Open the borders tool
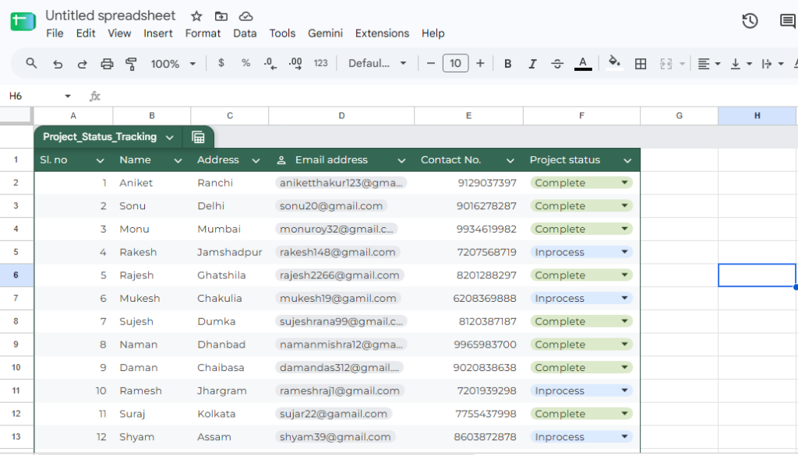The height and width of the screenshot is (455, 798). (x=641, y=64)
